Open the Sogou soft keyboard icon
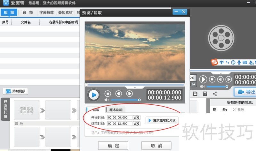 (x=245, y=62)
